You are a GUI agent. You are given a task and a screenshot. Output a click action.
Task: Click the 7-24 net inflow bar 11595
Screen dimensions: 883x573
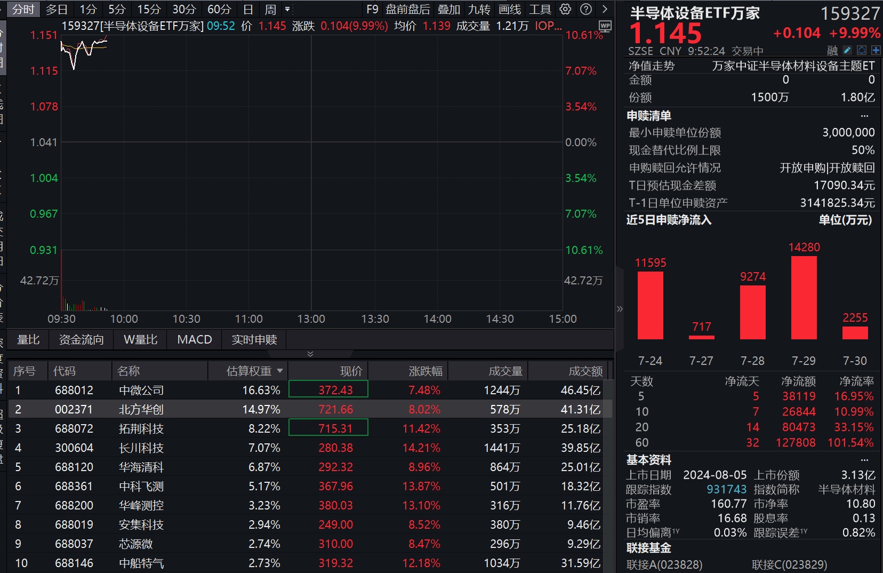[x=651, y=305]
